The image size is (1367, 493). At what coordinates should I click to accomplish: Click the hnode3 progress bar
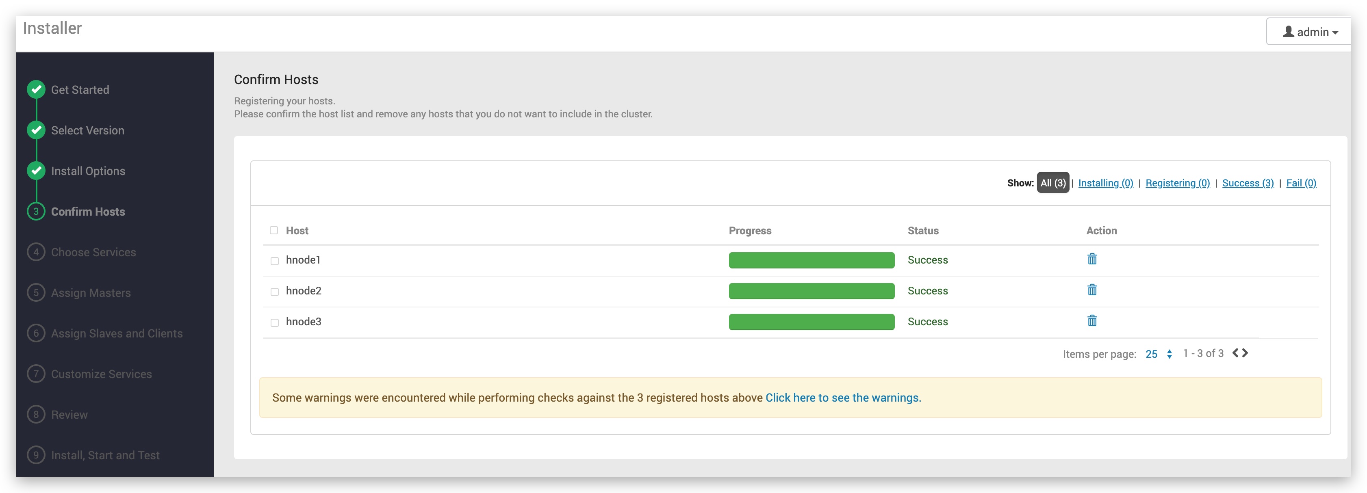812,322
